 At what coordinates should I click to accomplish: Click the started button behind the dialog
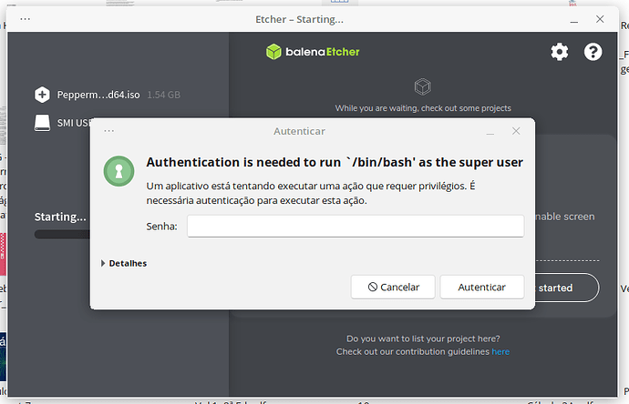pyautogui.click(x=566, y=288)
